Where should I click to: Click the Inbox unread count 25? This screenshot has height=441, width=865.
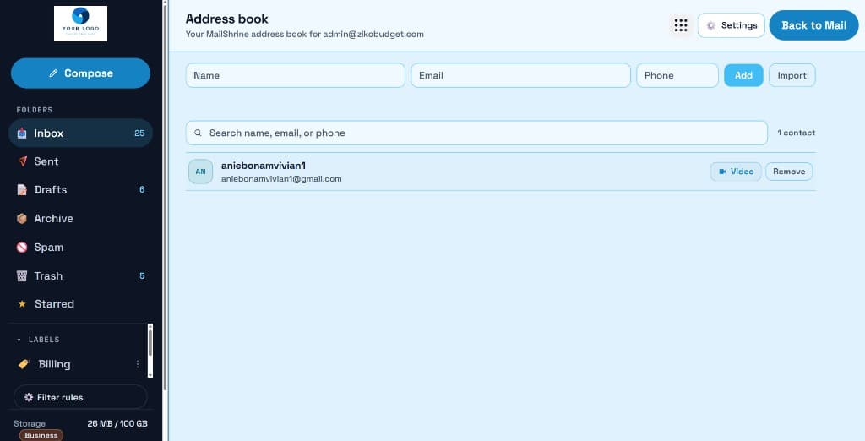click(139, 133)
